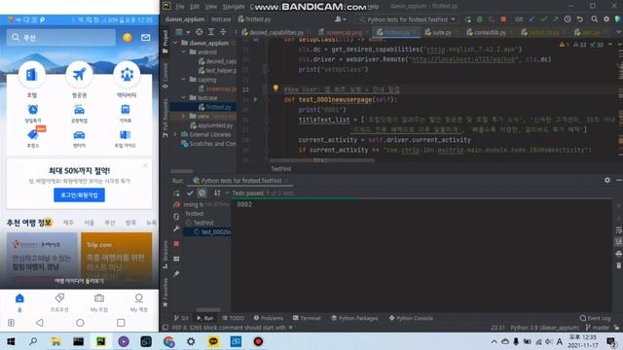Image resolution: width=623 pixels, height=350 pixels.
Task: Click the Git update project arrow icon
Action: pyautogui.click(x=532, y=19)
